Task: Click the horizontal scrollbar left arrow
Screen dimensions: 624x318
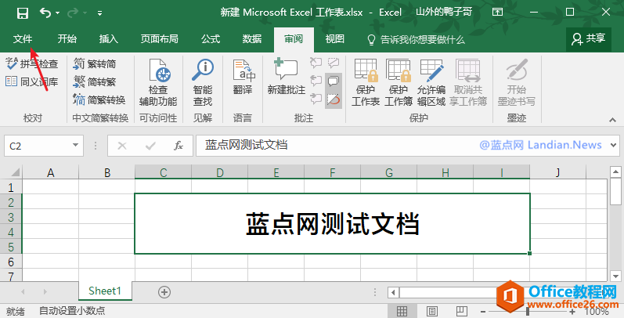Action: coord(394,292)
